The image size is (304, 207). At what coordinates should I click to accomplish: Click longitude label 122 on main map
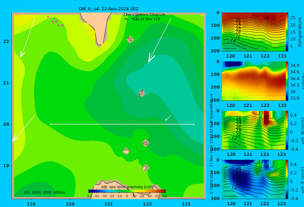(x=147, y=204)
